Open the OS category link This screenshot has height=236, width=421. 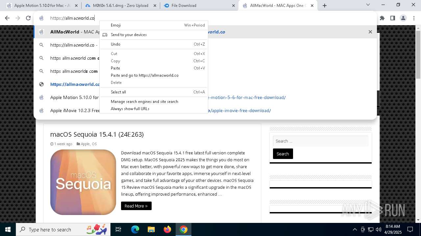pyautogui.click(x=94, y=144)
